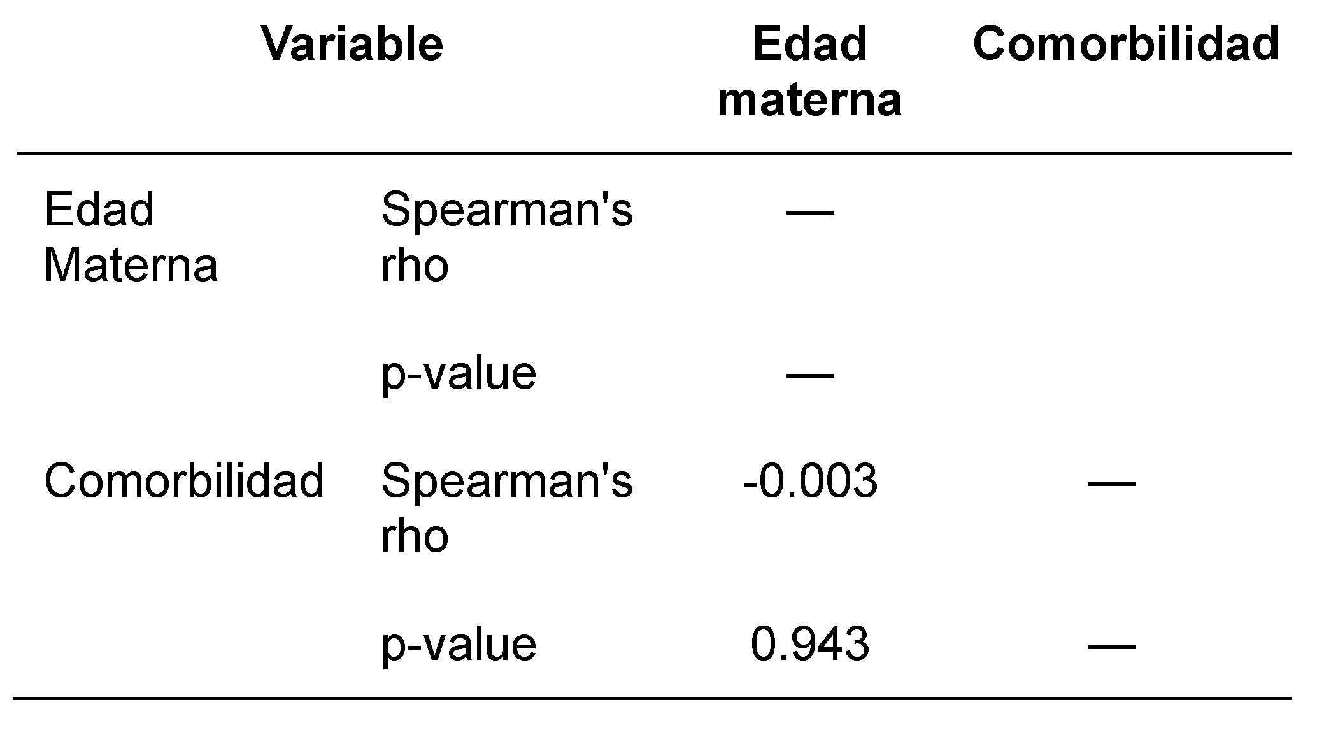Click the 0.943 p-value cell
The height and width of the screenshot is (737, 1331).
pos(810,644)
